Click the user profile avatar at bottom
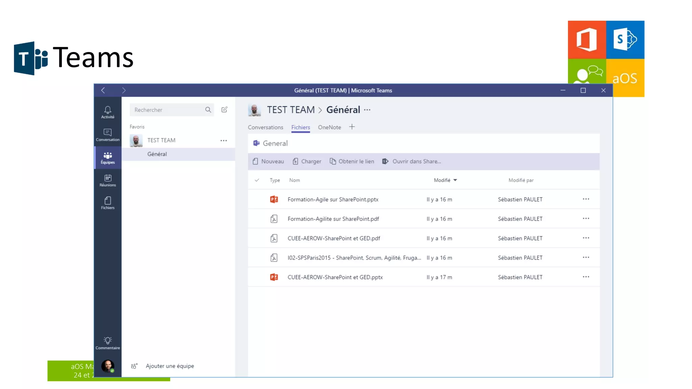This screenshot has width=692, height=389. coord(107,366)
